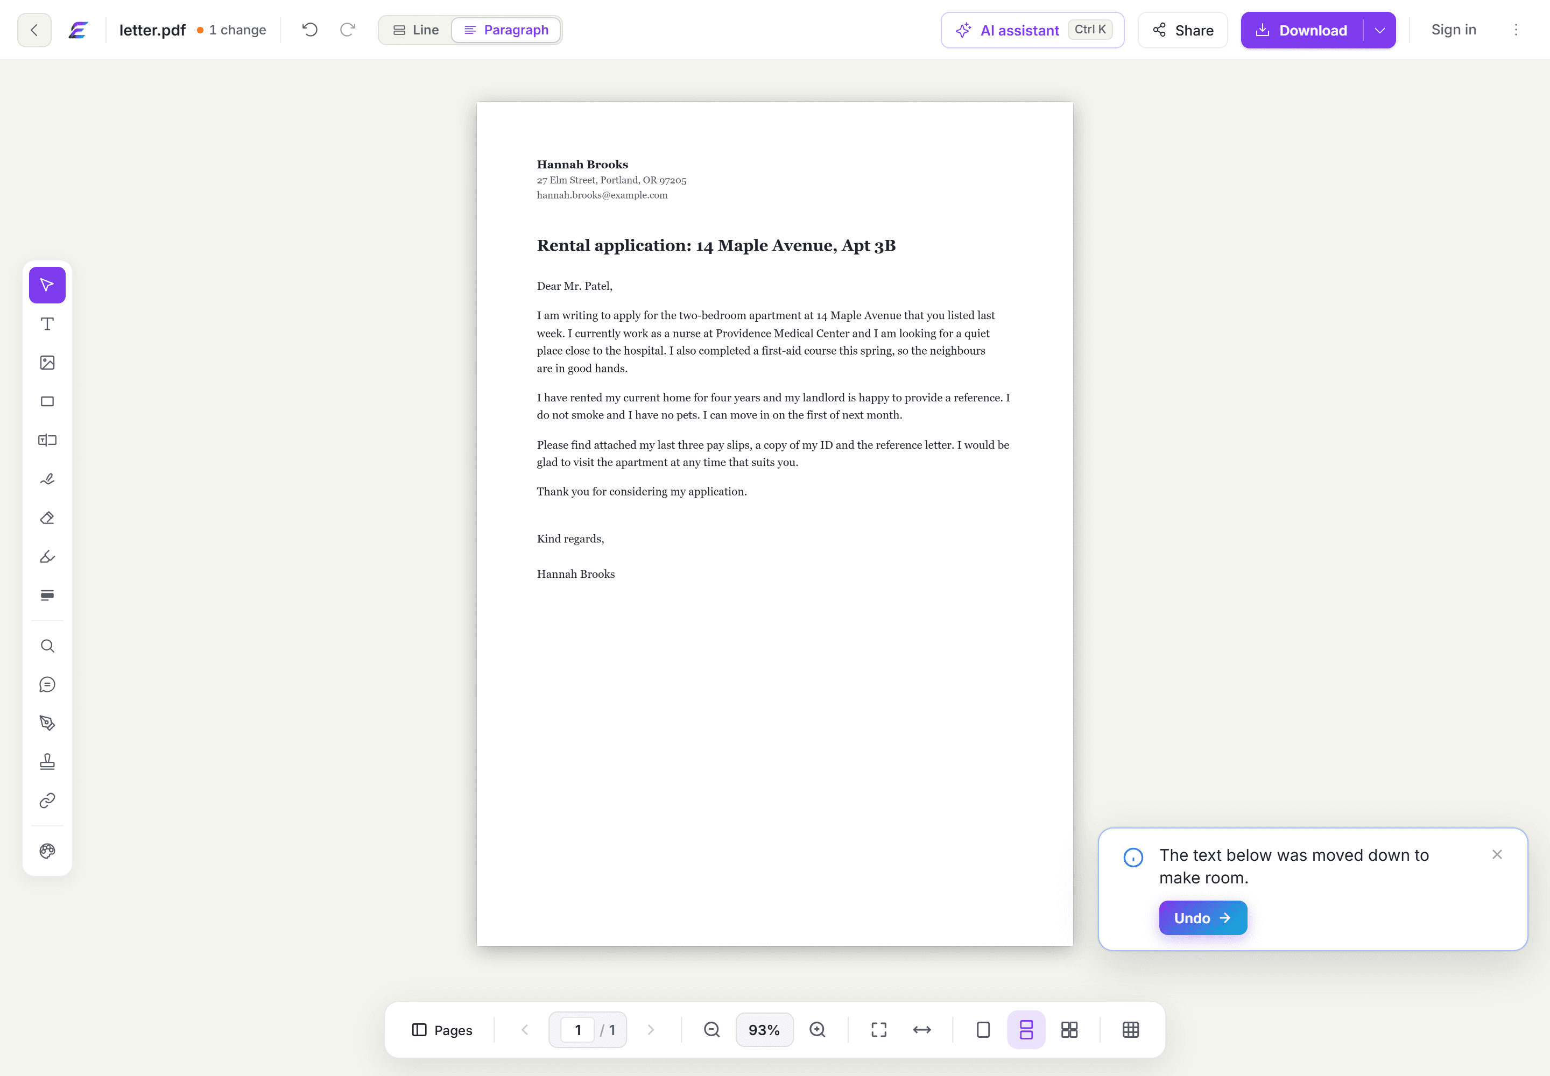The image size is (1550, 1076).
Task: Toggle the table grid overlay
Action: point(1131,1030)
